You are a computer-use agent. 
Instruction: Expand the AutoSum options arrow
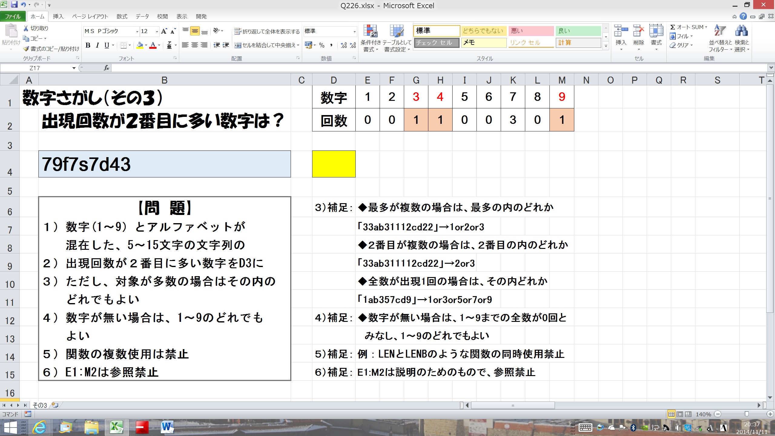click(706, 27)
